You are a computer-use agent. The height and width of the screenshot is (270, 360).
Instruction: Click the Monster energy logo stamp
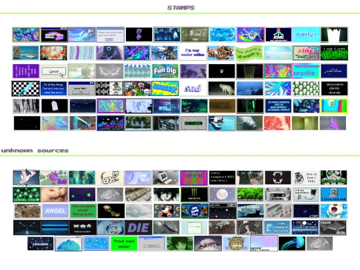point(195,195)
